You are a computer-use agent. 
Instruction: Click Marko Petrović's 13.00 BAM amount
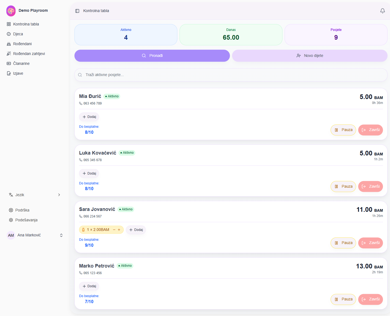(x=369, y=266)
